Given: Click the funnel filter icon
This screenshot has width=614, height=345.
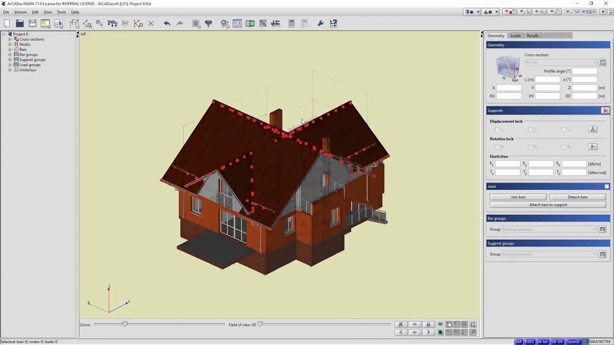Looking at the screenshot, I should [209, 23].
